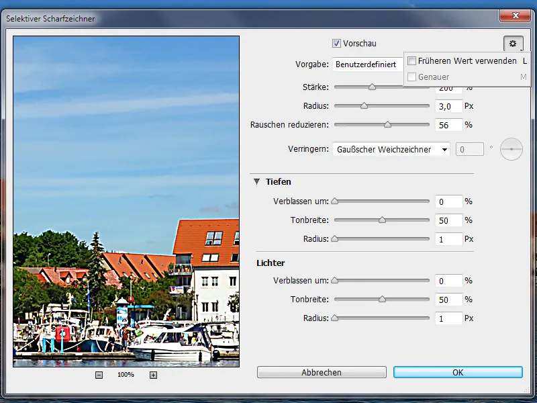
Task: Click the Stärke value field
Action: [448, 89]
